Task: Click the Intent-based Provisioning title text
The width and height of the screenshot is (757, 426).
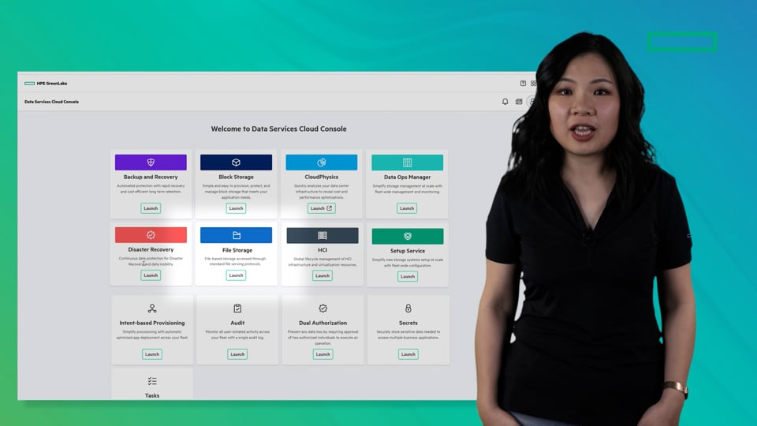Action: [x=152, y=323]
